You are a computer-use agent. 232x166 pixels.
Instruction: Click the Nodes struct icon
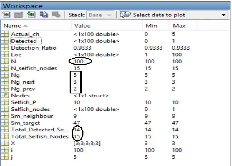(x=5, y=96)
